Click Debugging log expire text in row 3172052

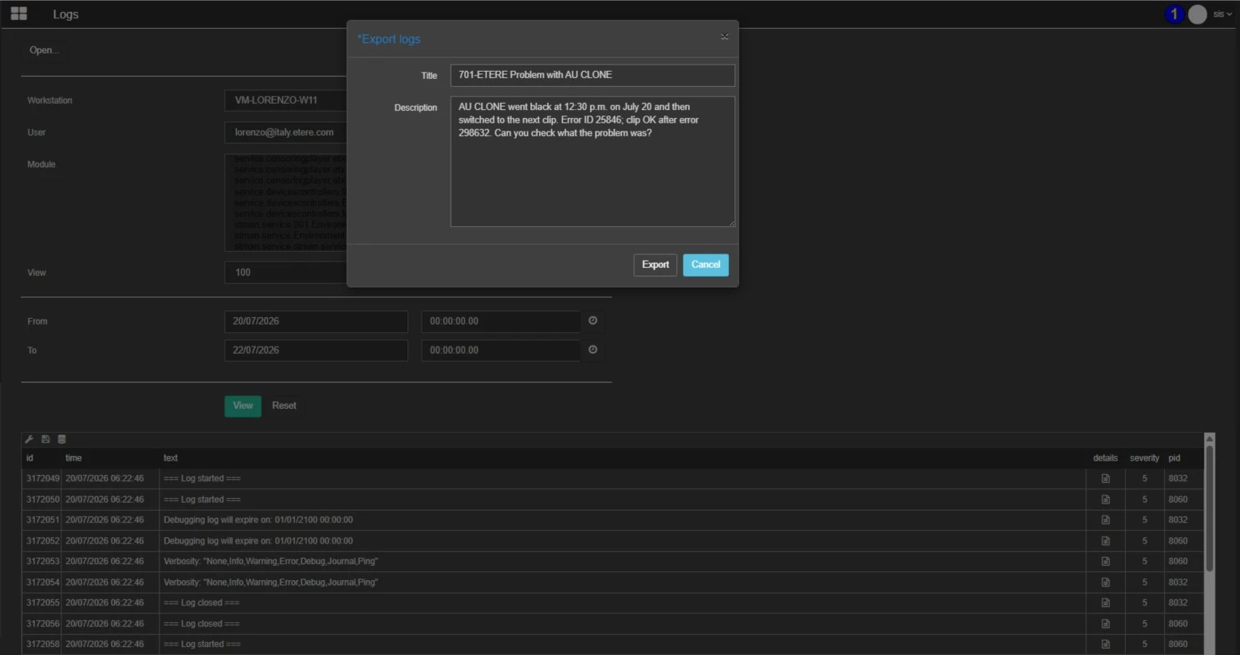coord(258,540)
